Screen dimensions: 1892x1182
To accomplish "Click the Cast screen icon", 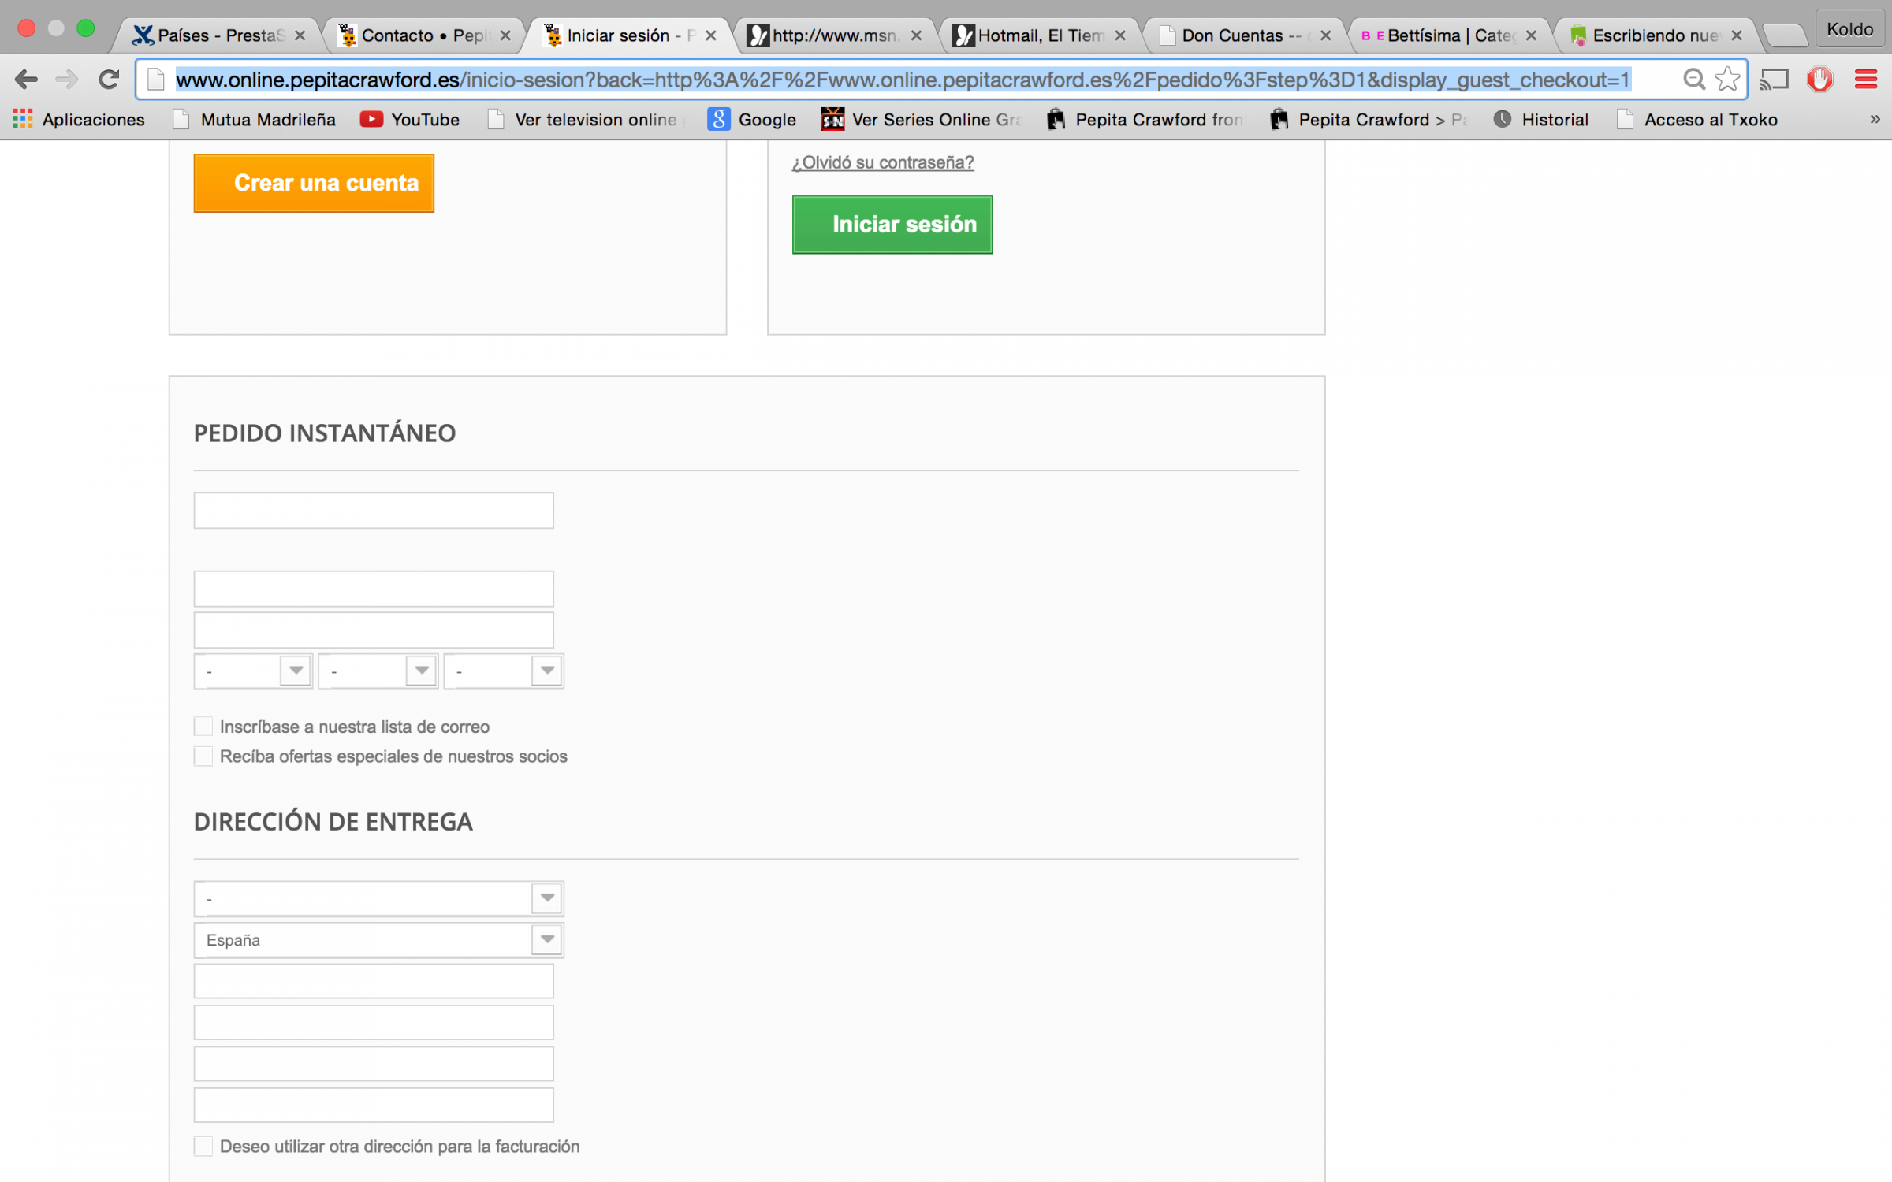I will tap(1775, 80).
